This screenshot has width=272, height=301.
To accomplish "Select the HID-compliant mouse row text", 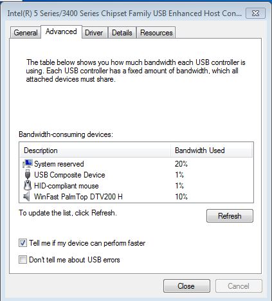I will point(66,186).
